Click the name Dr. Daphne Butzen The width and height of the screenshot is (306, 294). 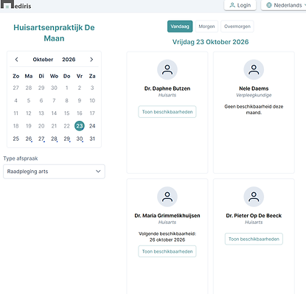click(x=167, y=88)
